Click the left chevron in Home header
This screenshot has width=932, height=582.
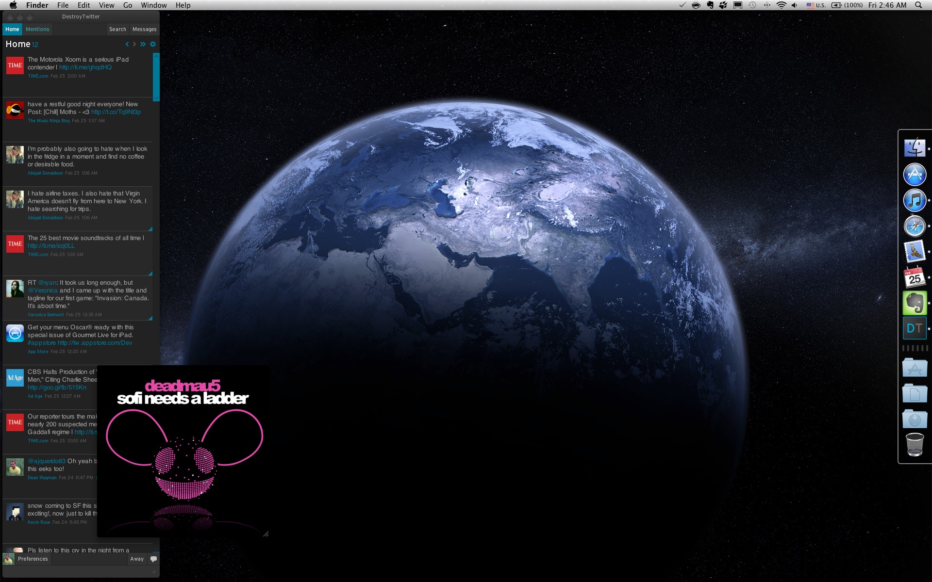coord(127,44)
